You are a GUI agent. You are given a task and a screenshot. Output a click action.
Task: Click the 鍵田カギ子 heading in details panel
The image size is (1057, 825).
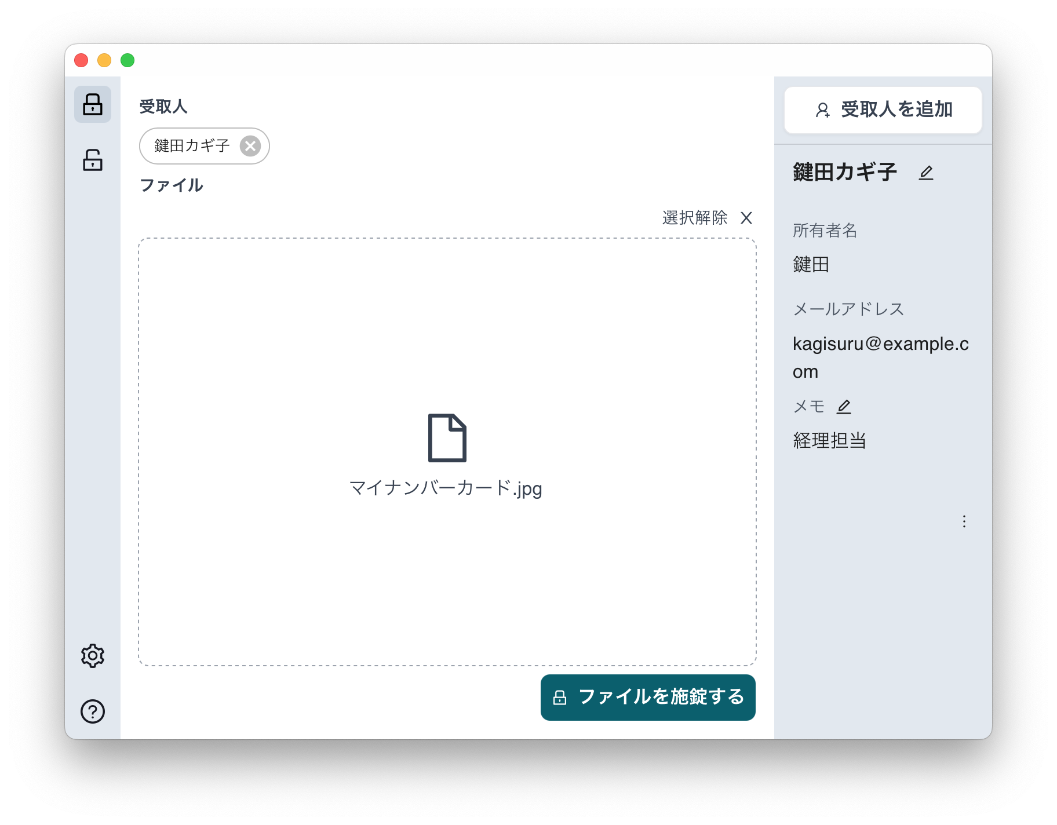pyautogui.click(x=845, y=172)
